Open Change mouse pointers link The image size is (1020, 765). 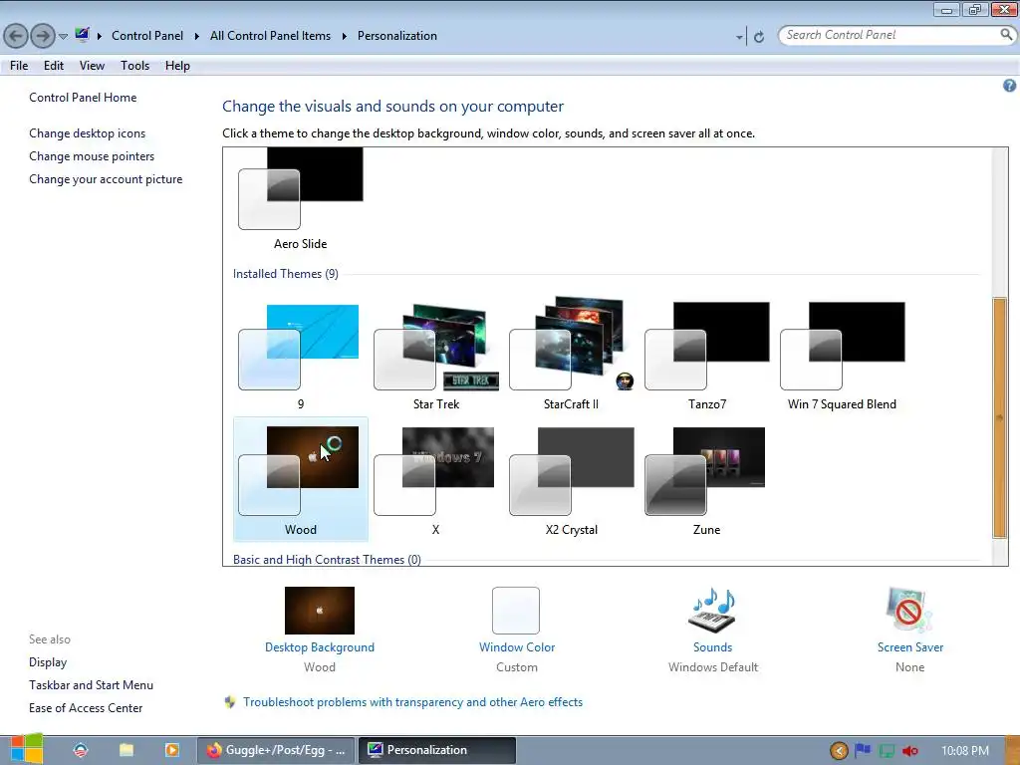click(x=92, y=156)
